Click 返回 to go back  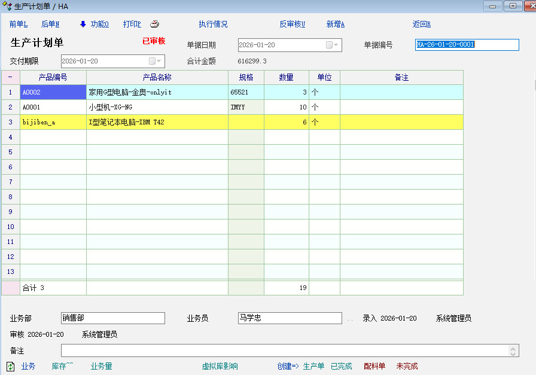coord(422,25)
